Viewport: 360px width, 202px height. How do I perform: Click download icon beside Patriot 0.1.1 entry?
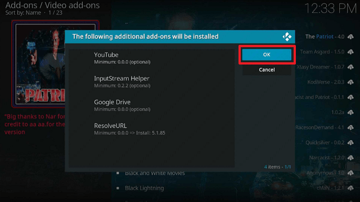point(350,97)
